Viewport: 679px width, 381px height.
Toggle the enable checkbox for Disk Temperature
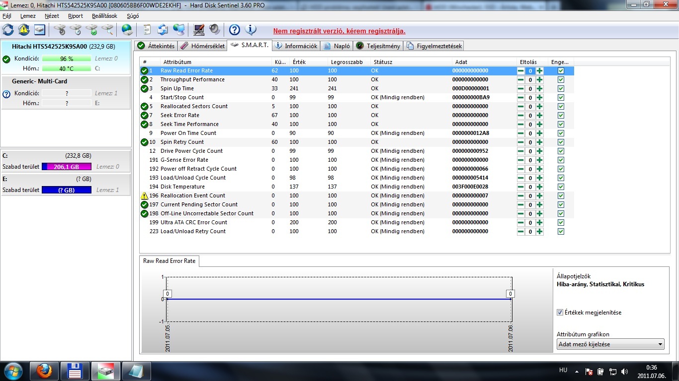tap(561, 187)
